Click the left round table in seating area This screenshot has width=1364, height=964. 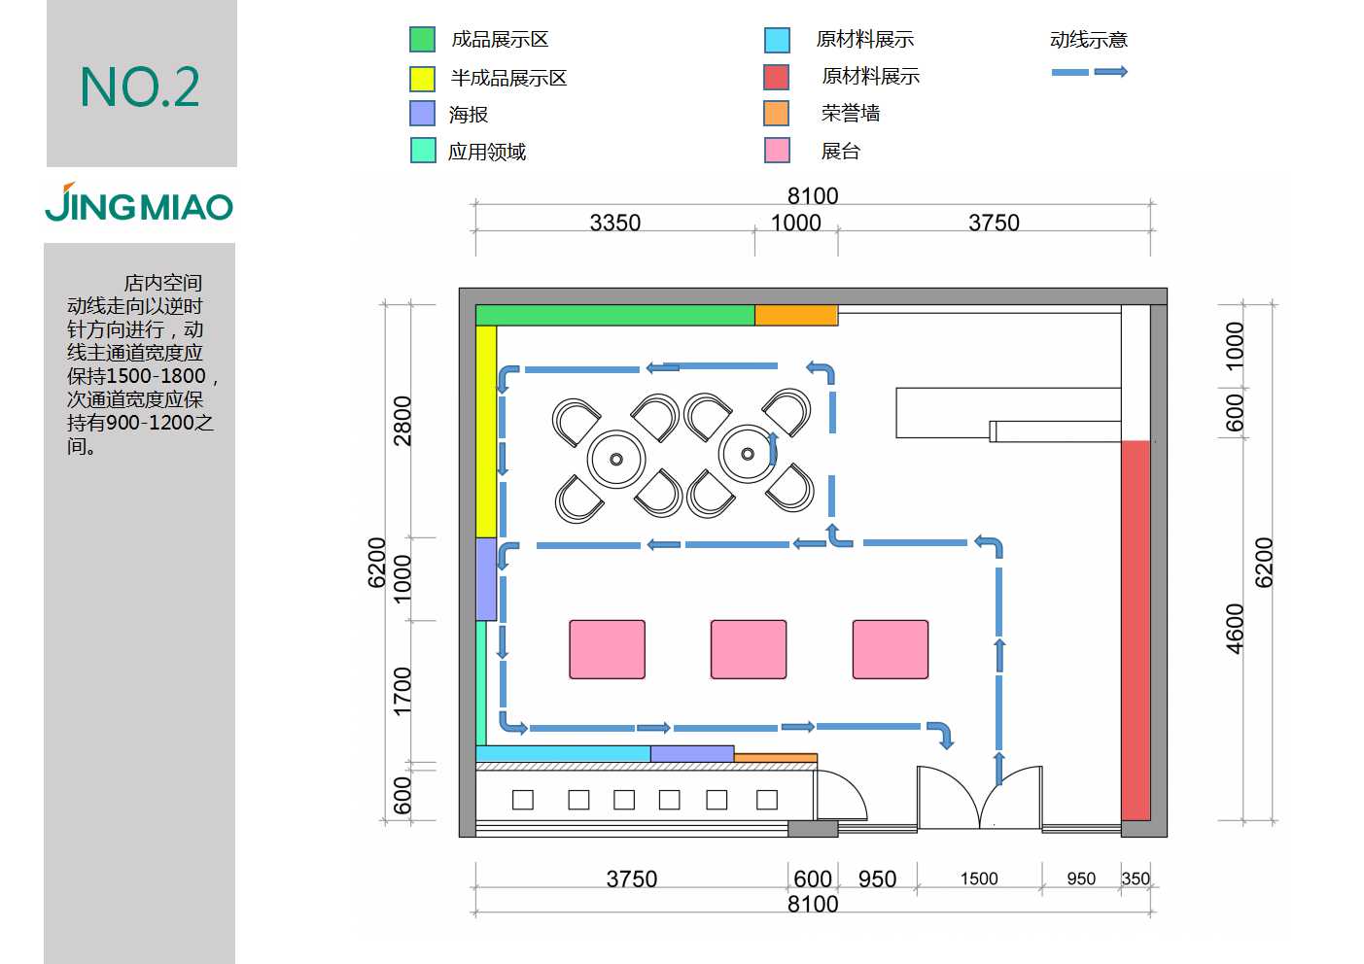(616, 459)
